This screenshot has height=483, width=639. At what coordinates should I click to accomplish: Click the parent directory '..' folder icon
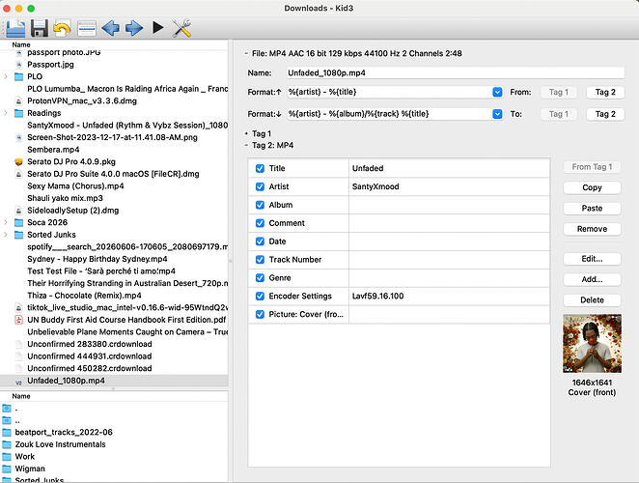coord(7,420)
